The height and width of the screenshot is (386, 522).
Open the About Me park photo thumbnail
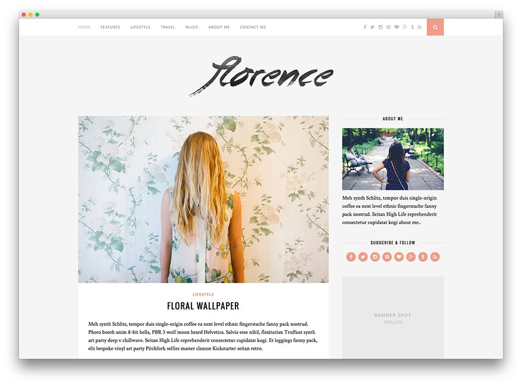(393, 159)
